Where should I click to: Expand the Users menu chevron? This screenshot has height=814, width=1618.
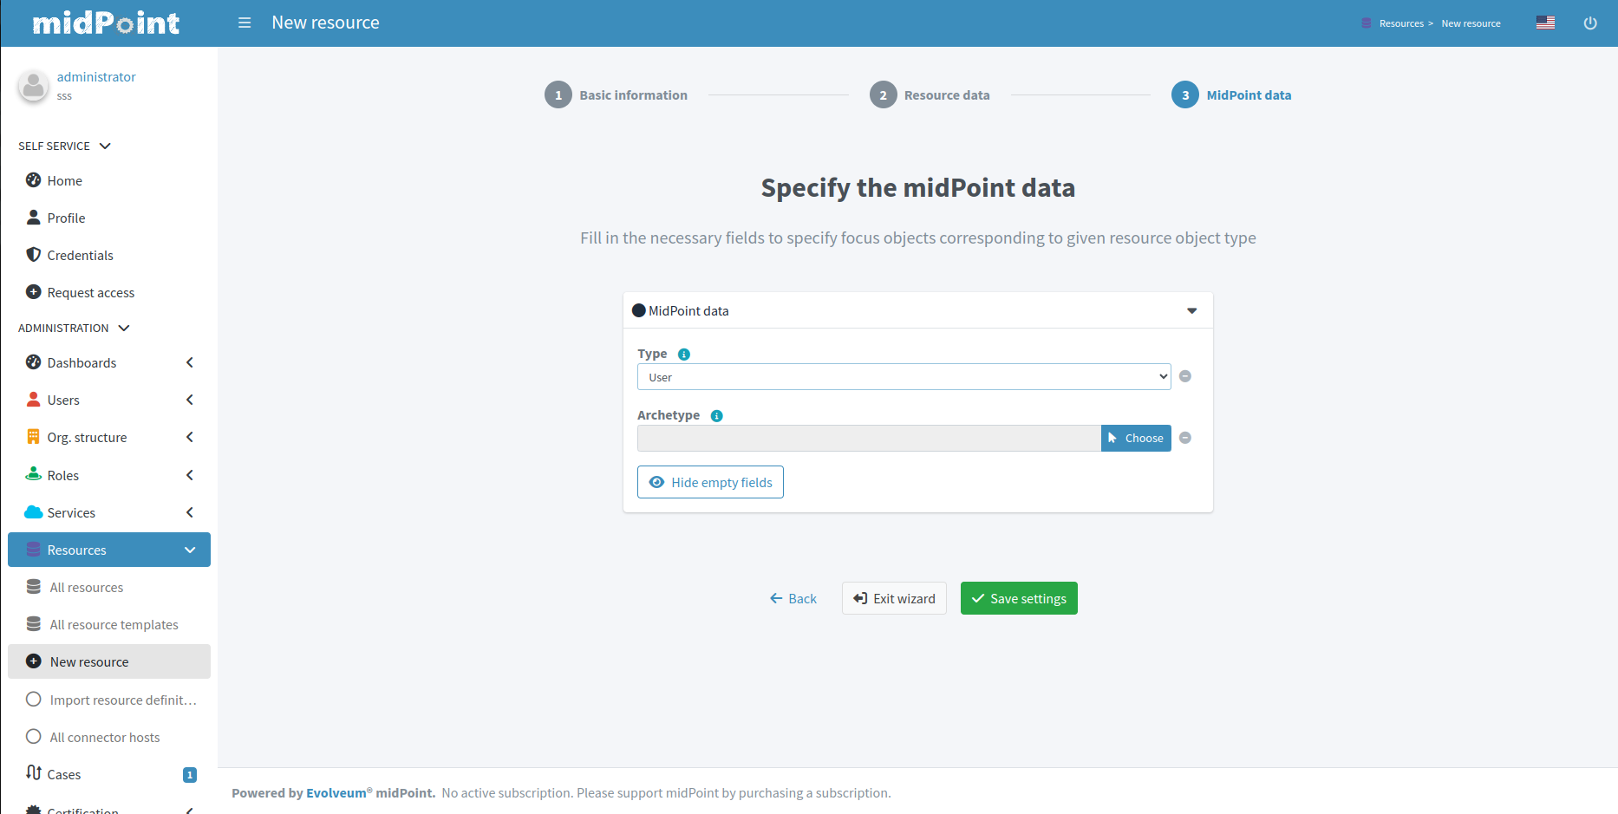pos(190,400)
